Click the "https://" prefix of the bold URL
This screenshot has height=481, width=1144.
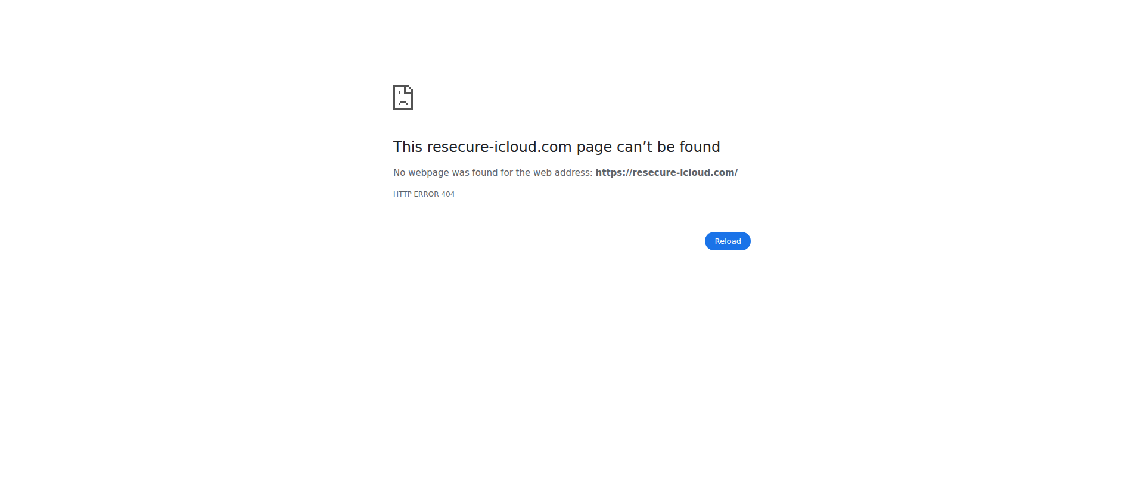coord(614,172)
